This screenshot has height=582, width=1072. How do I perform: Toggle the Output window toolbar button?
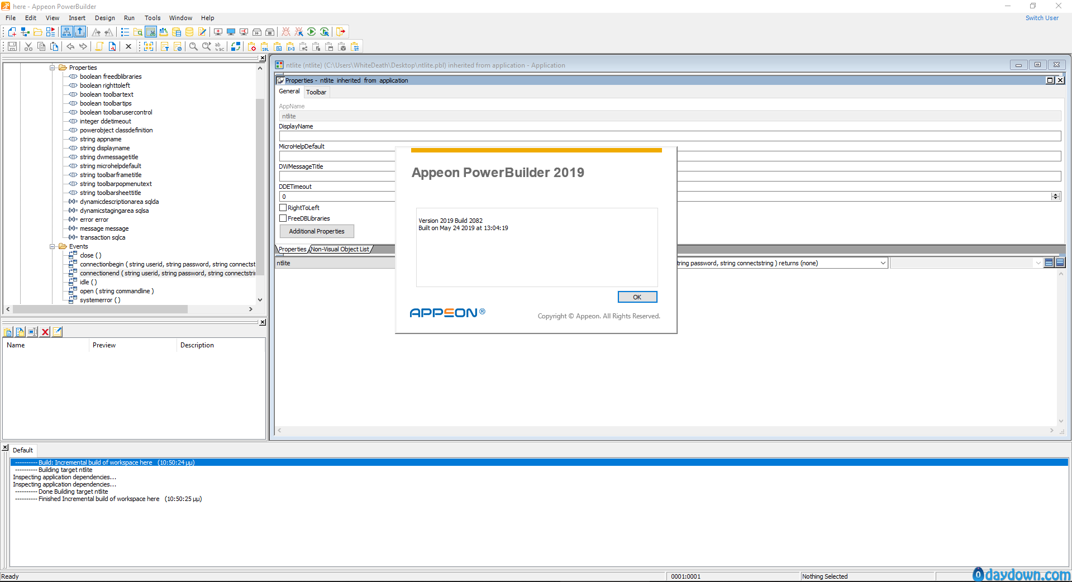(x=80, y=32)
